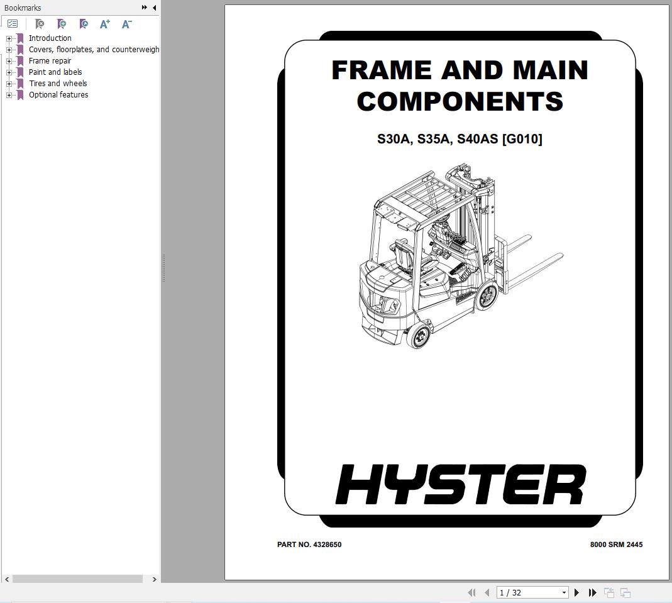This screenshot has width=672, height=603.
Task: Expand the Covers, floorplates bookmark node
Action: pyautogui.click(x=9, y=50)
